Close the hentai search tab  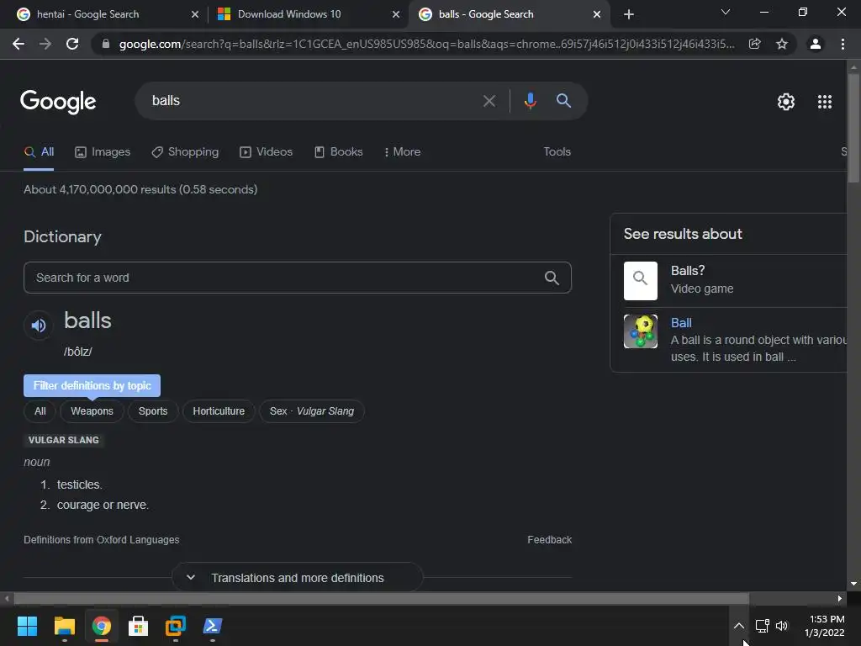[x=195, y=14]
